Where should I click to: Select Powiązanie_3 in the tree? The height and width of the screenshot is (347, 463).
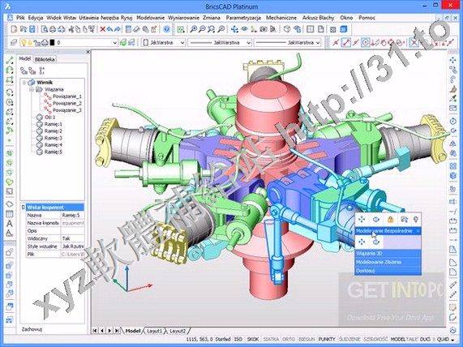[x=67, y=110]
